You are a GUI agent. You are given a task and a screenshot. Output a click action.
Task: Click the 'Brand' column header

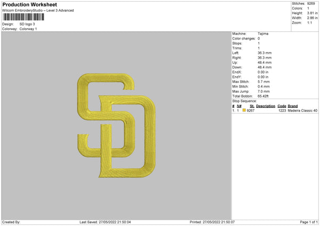coord(293,106)
